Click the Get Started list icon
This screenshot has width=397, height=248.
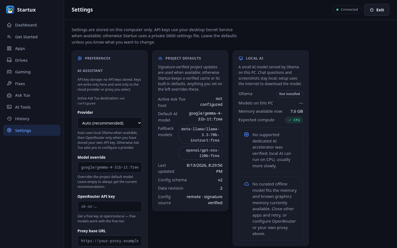click(x=9, y=37)
